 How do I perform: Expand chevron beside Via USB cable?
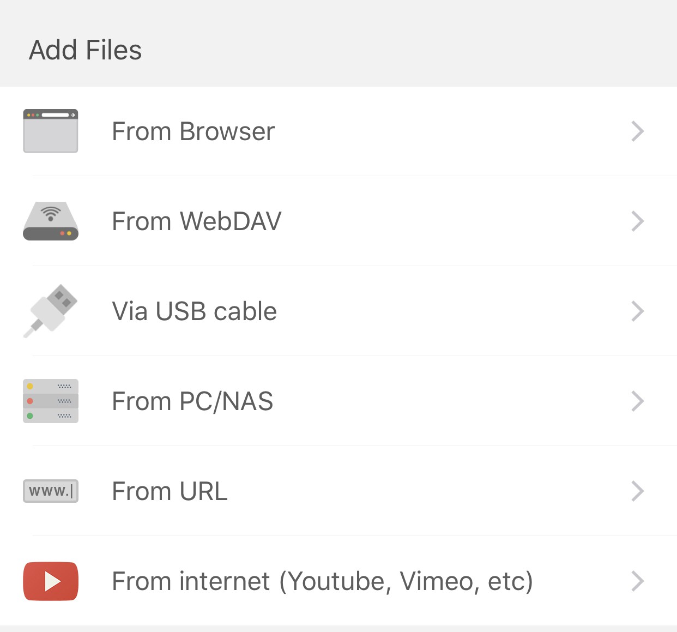(x=638, y=311)
